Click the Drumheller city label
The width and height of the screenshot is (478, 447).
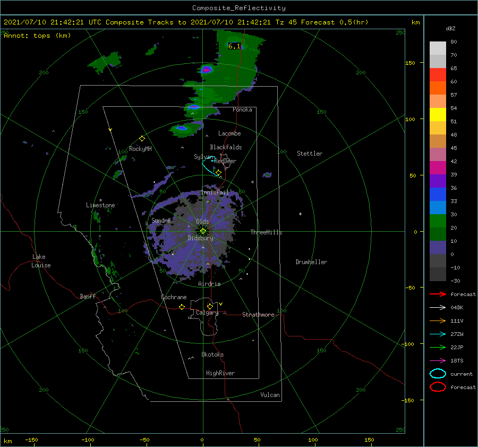click(x=311, y=262)
